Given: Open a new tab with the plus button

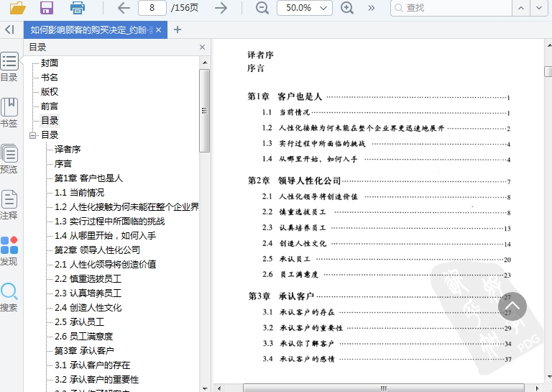Looking at the screenshot, I should tap(178, 29).
